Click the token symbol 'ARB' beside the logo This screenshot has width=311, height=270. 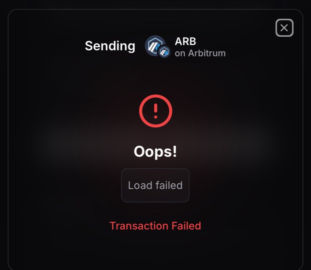click(185, 42)
